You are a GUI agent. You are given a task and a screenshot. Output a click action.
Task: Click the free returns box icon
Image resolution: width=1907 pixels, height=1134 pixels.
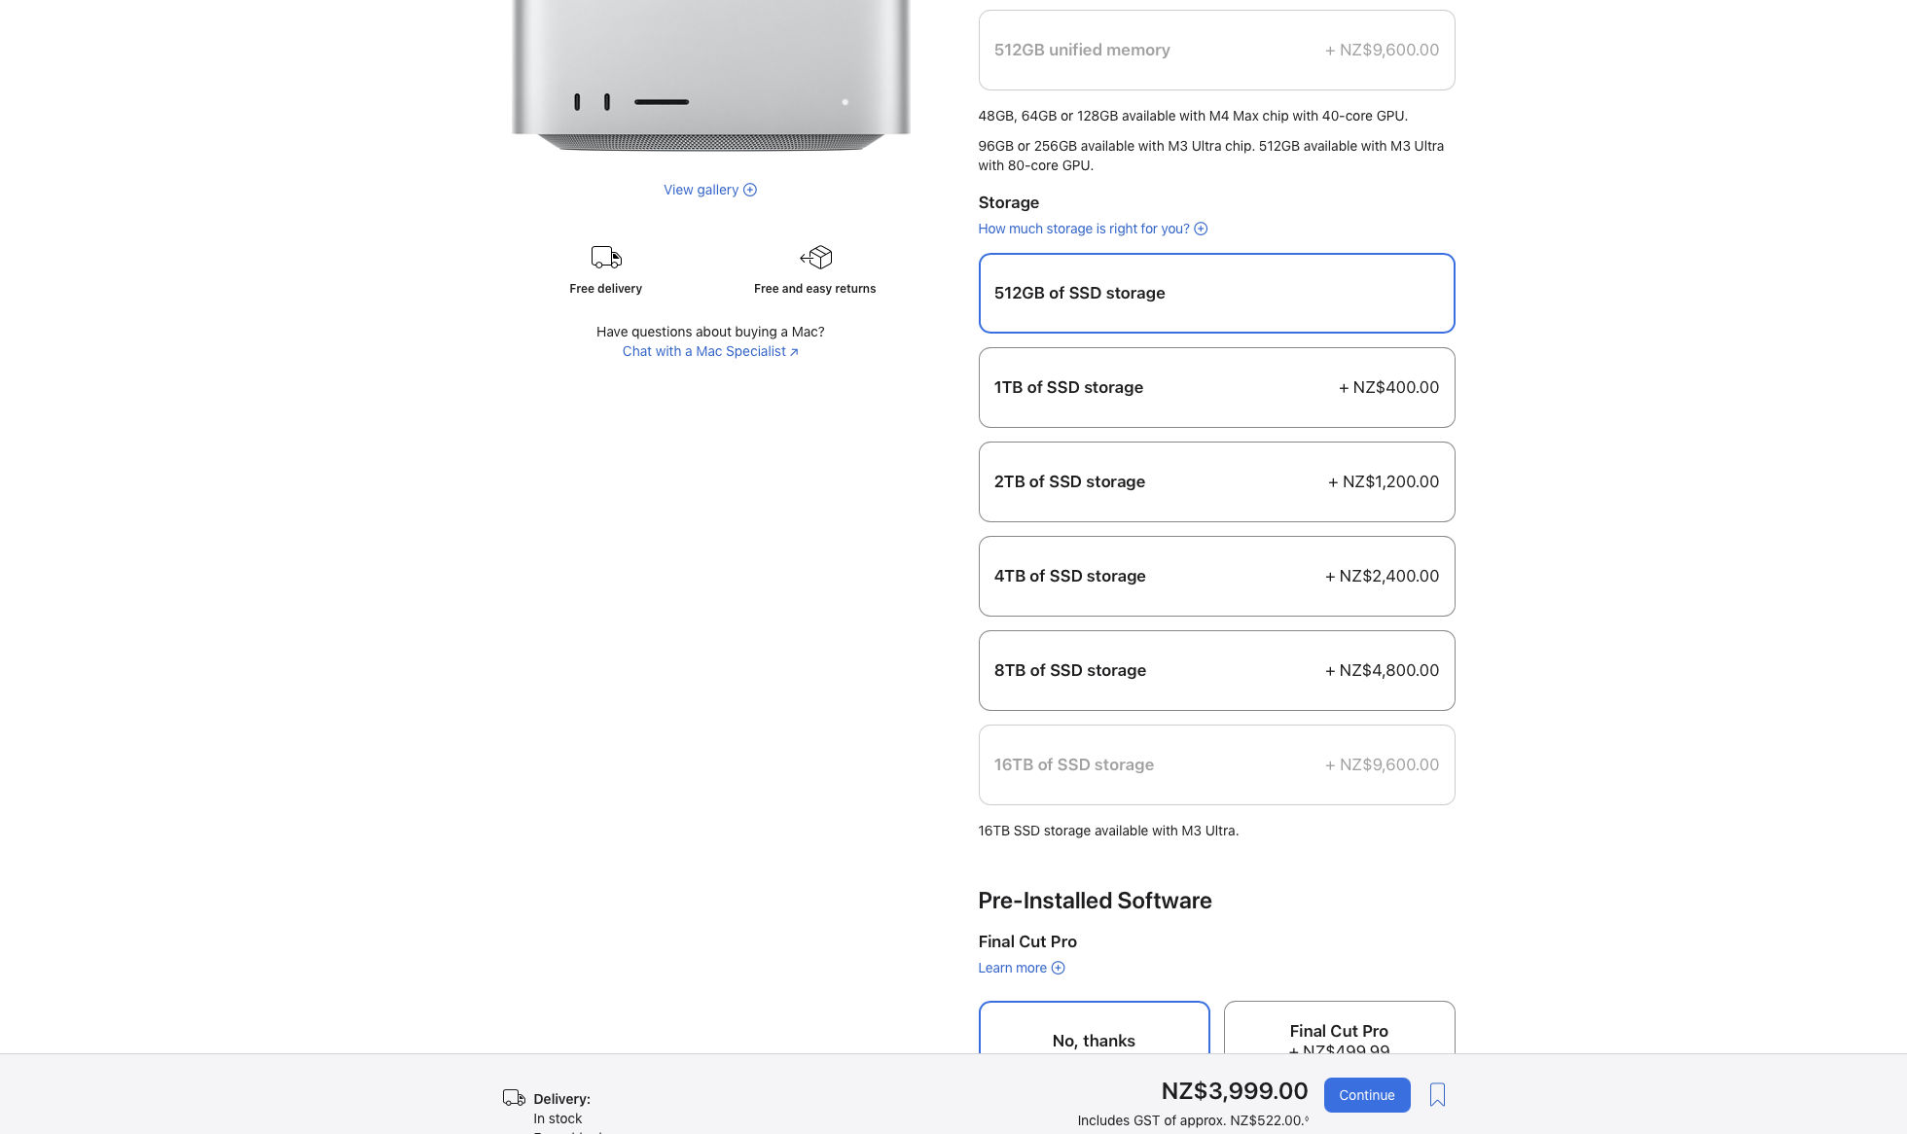[815, 258]
